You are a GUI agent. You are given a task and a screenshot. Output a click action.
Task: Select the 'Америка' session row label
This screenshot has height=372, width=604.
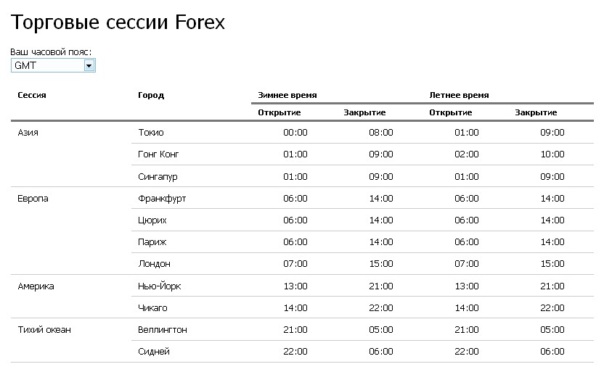pos(36,286)
